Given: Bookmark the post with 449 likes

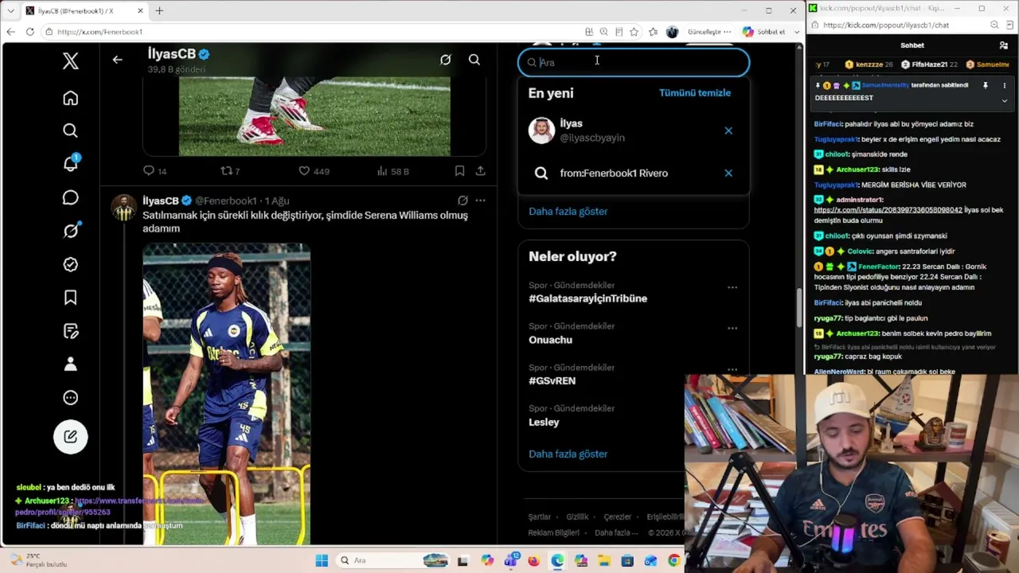Looking at the screenshot, I should (x=459, y=171).
